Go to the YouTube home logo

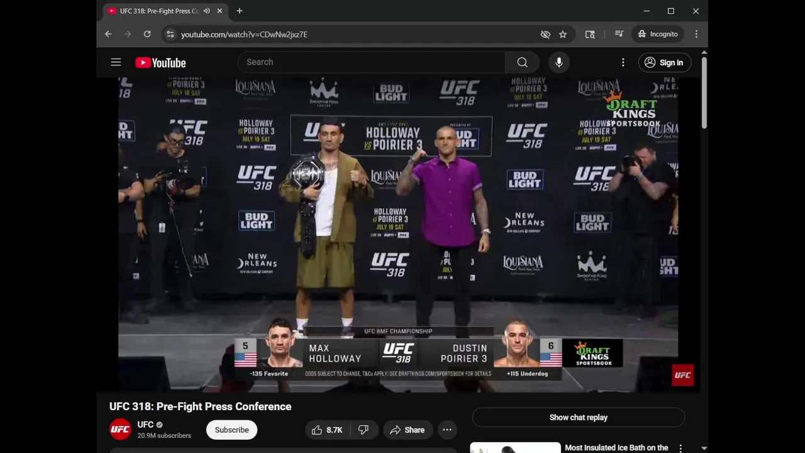coord(160,63)
